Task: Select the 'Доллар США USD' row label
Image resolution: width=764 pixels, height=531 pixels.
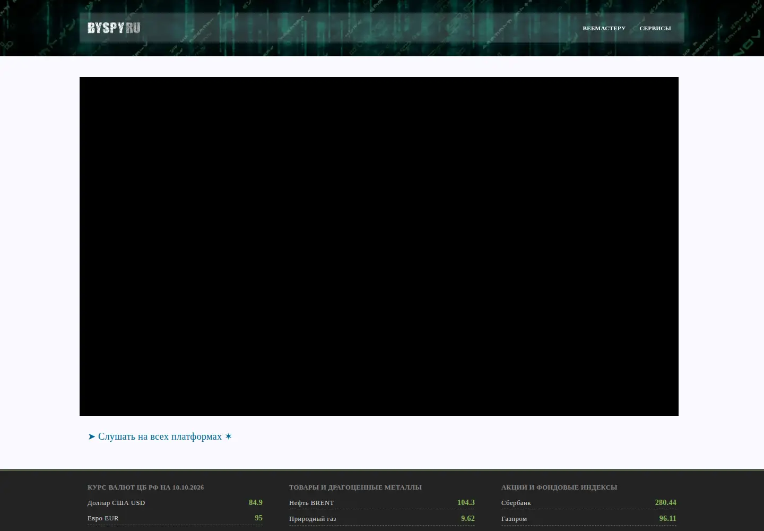Action: coord(116,503)
